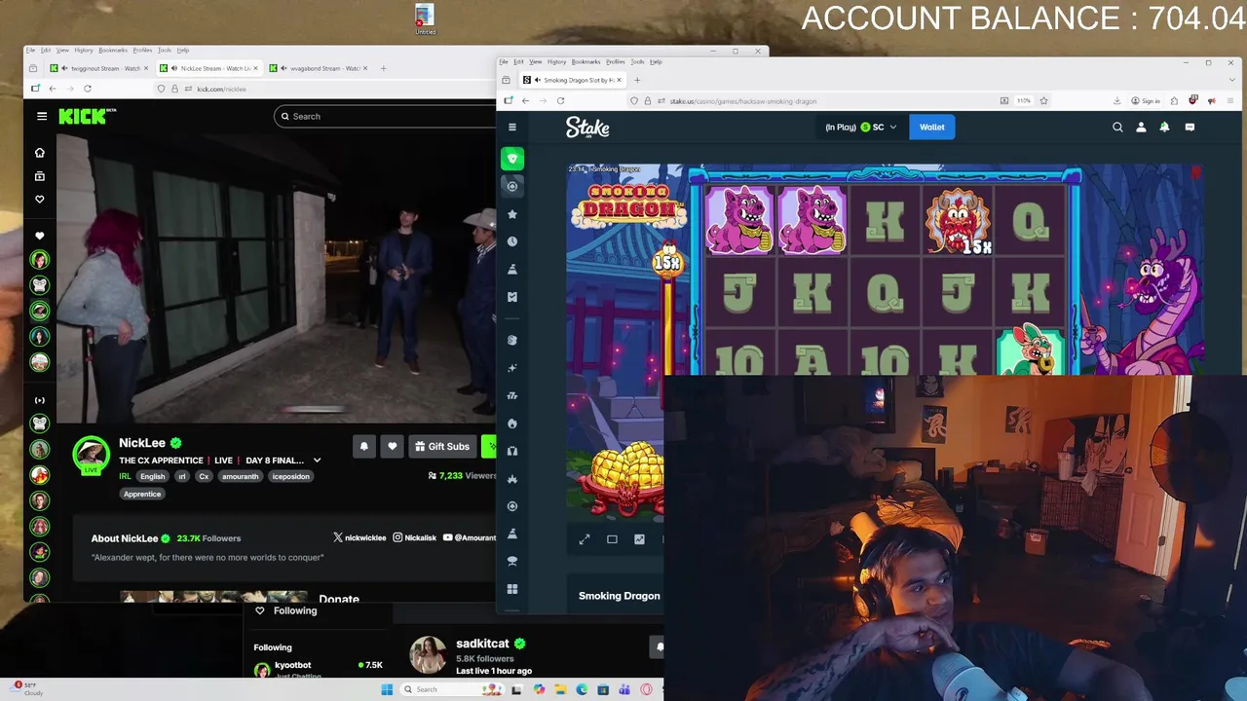Open SC currency dropdown
The width and height of the screenshot is (1247, 701).
[862, 127]
